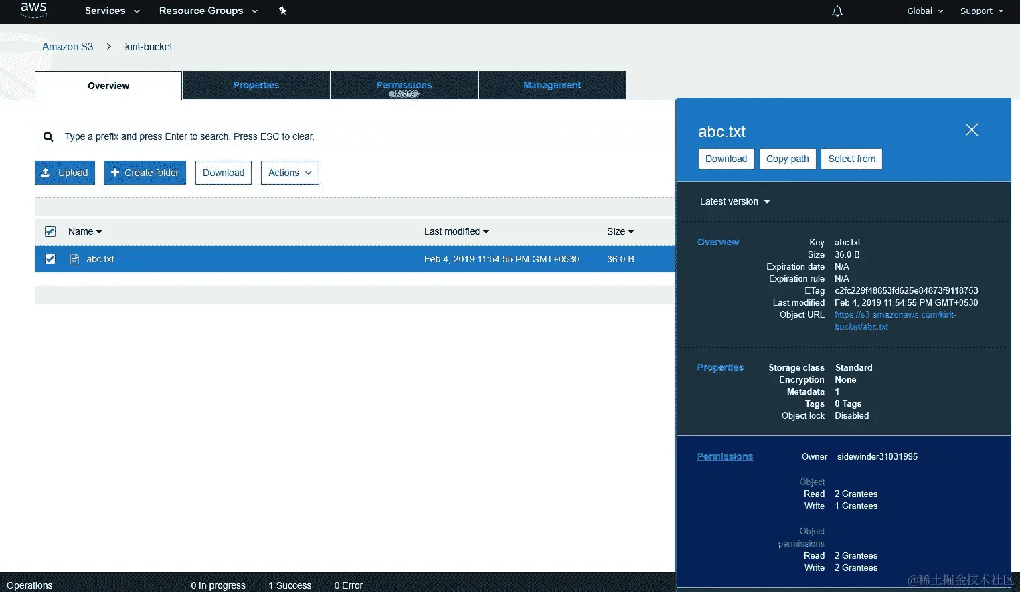The height and width of the screenshot is (592, 1020).
Task: Expand the Resource Groups menu
Action: pos(208,11)
